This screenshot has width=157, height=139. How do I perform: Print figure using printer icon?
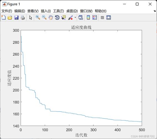[x=23, y=18]
